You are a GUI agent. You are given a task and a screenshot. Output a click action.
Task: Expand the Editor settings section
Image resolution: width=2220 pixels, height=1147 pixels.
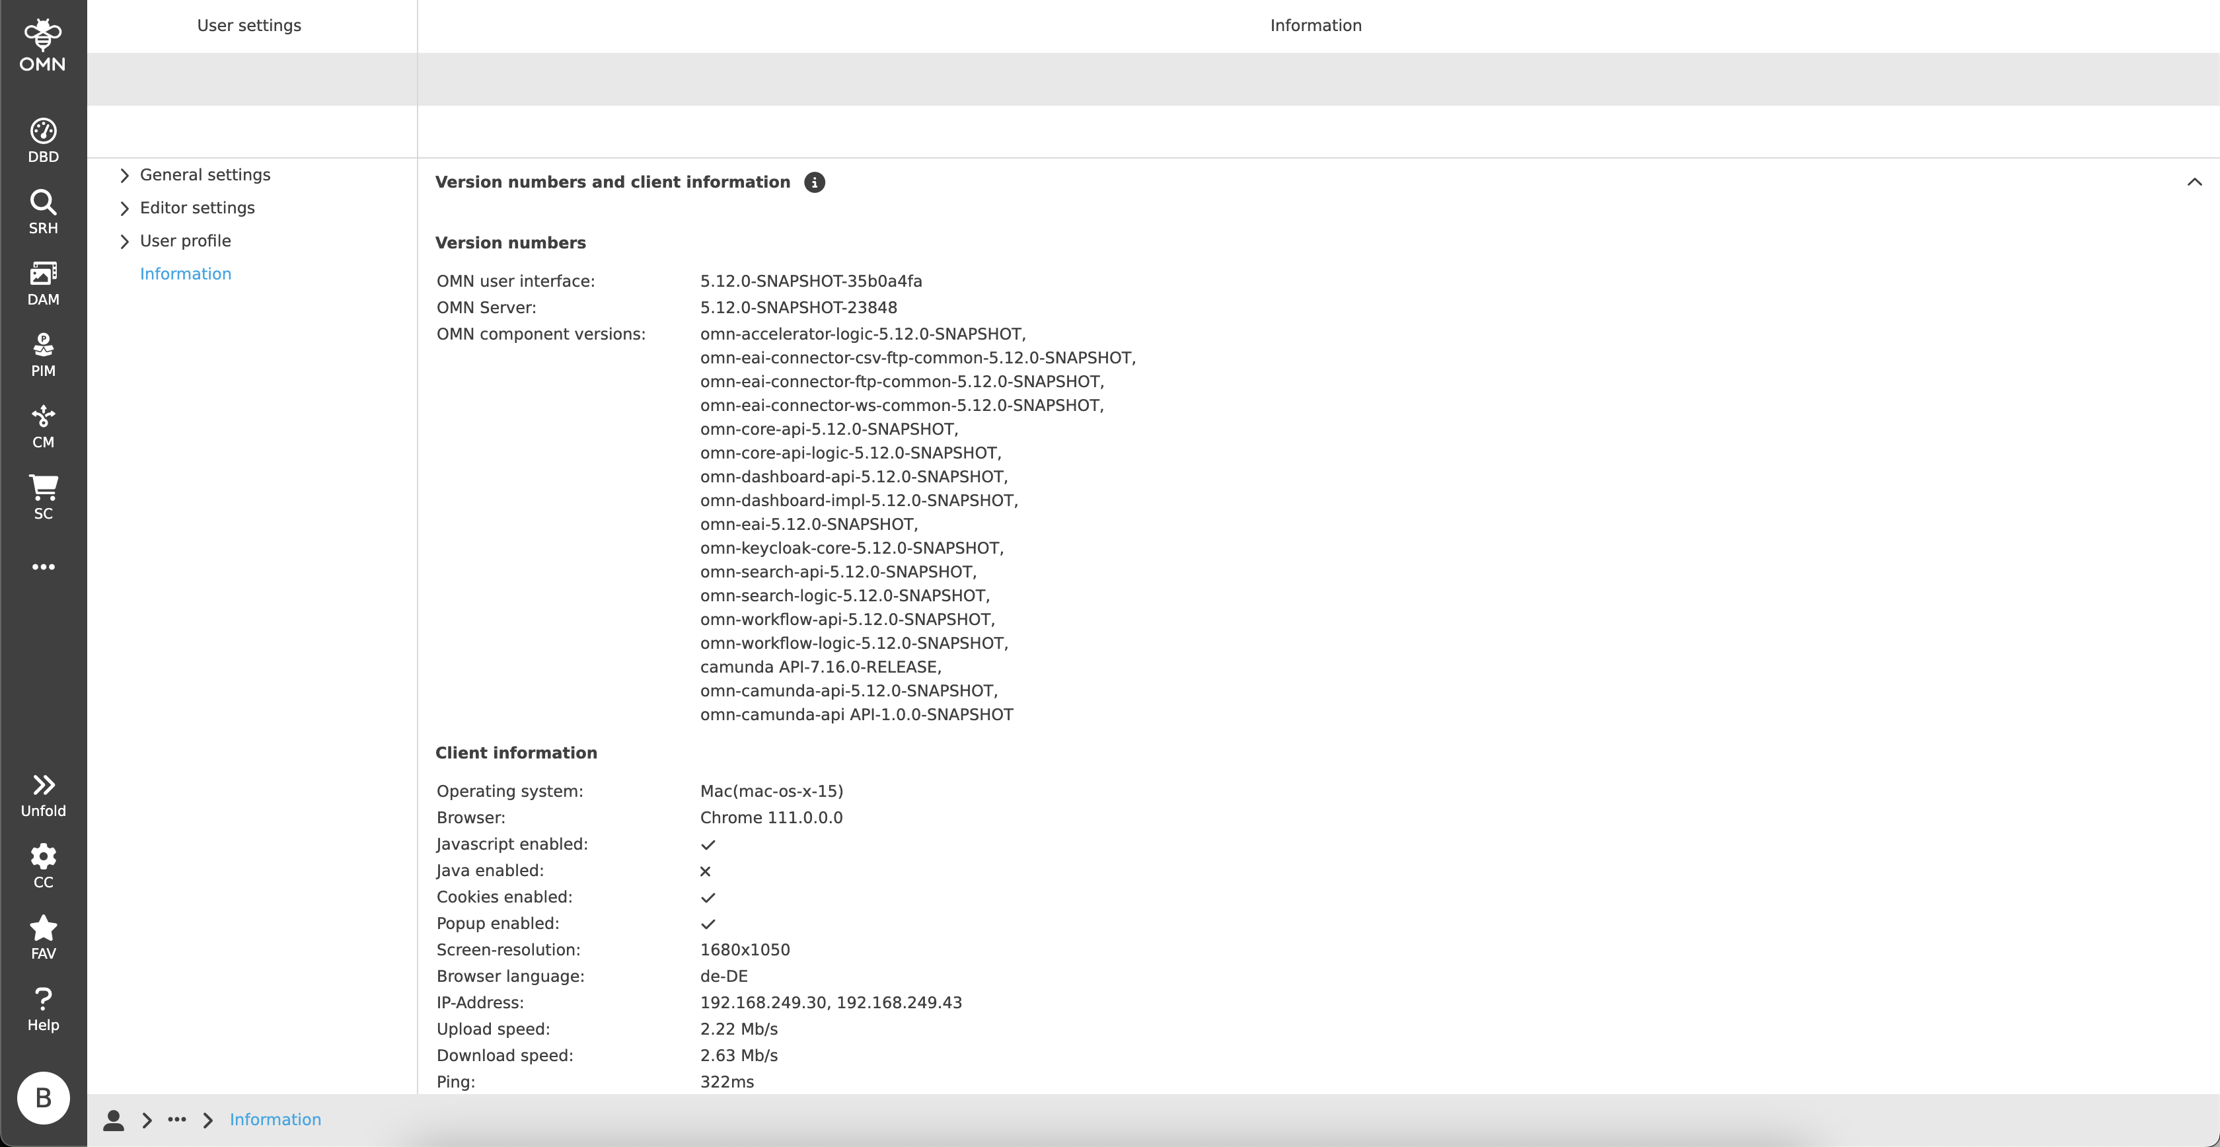[x=196, y=207]
